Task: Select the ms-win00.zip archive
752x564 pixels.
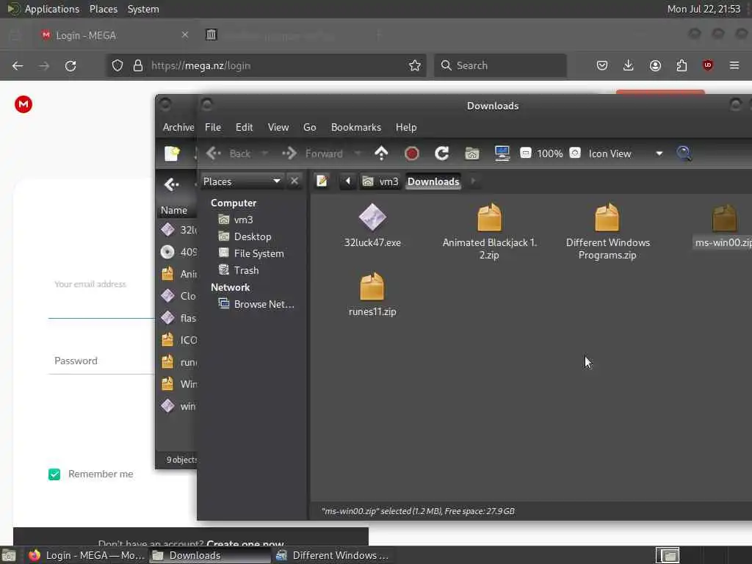Action: click(723, 225)
